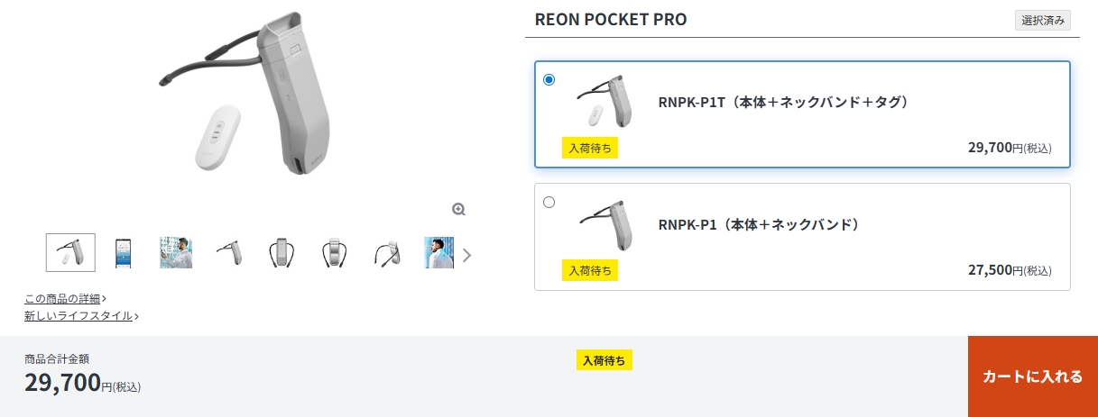1098x417 pixels.
Task: Add to cart with カートに入れる button
Action: click(1033, 376)
